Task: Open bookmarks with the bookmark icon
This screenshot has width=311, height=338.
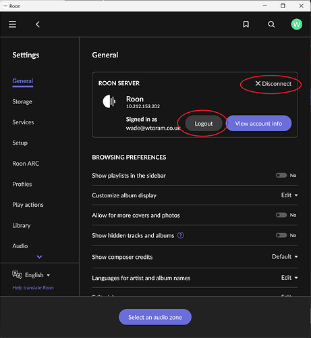Action: (x=246, y=24)
